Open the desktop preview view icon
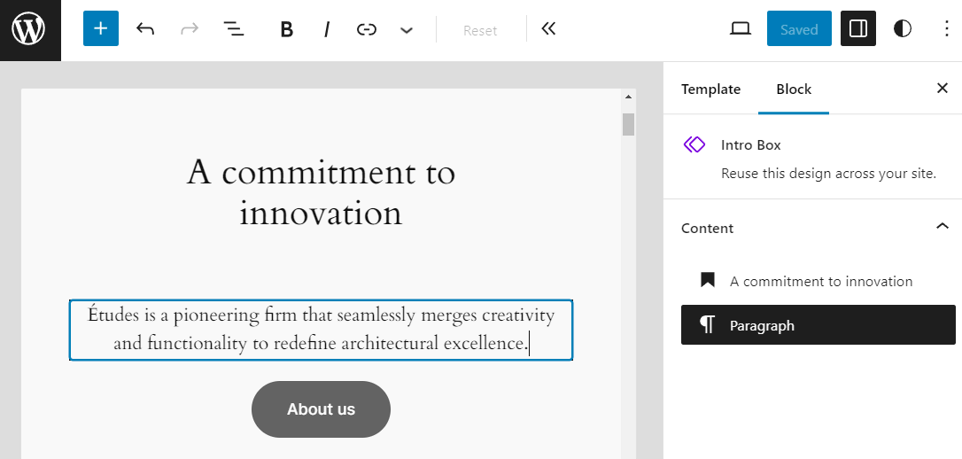Viewport: 962px width, 459px height. [x=740, y=29]
